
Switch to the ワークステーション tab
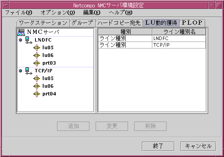(43, 23)
